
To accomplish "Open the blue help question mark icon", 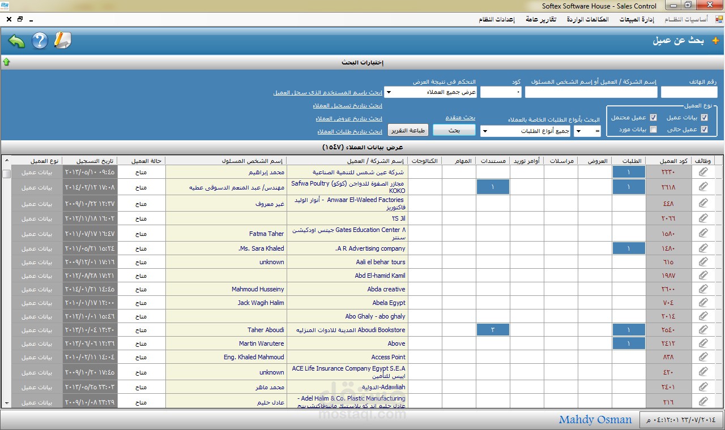I will 40,41.
